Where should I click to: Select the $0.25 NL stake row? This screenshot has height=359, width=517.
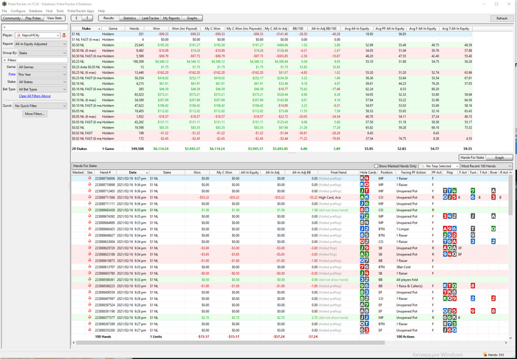point(272,61)
